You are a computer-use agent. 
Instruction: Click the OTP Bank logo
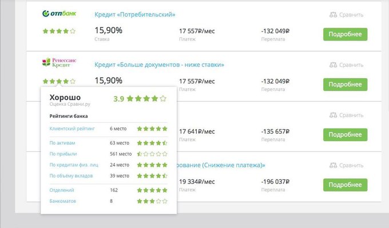[59, 13]
